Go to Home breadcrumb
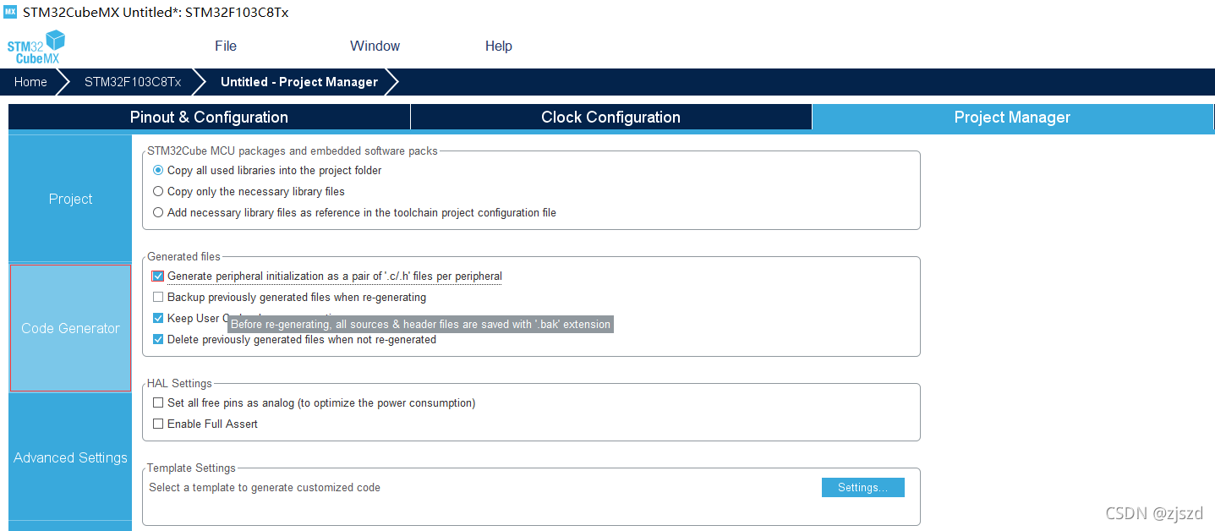 click(30, 82)
